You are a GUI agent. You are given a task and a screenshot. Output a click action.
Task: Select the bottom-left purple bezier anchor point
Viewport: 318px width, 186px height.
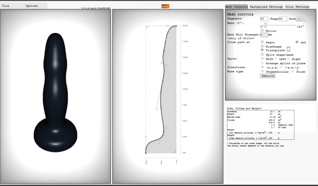(x=146, y=153)
